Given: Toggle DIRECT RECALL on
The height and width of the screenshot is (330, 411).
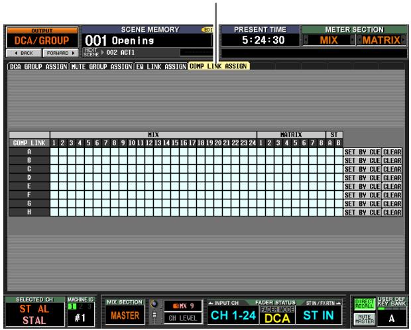Looking at the screenshot, I should click(364, 304).
